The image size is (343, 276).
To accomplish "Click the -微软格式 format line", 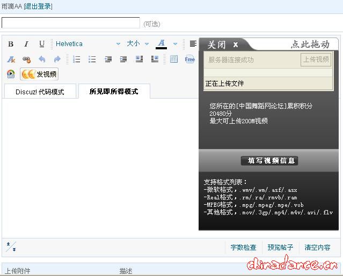I will point(251,190).
